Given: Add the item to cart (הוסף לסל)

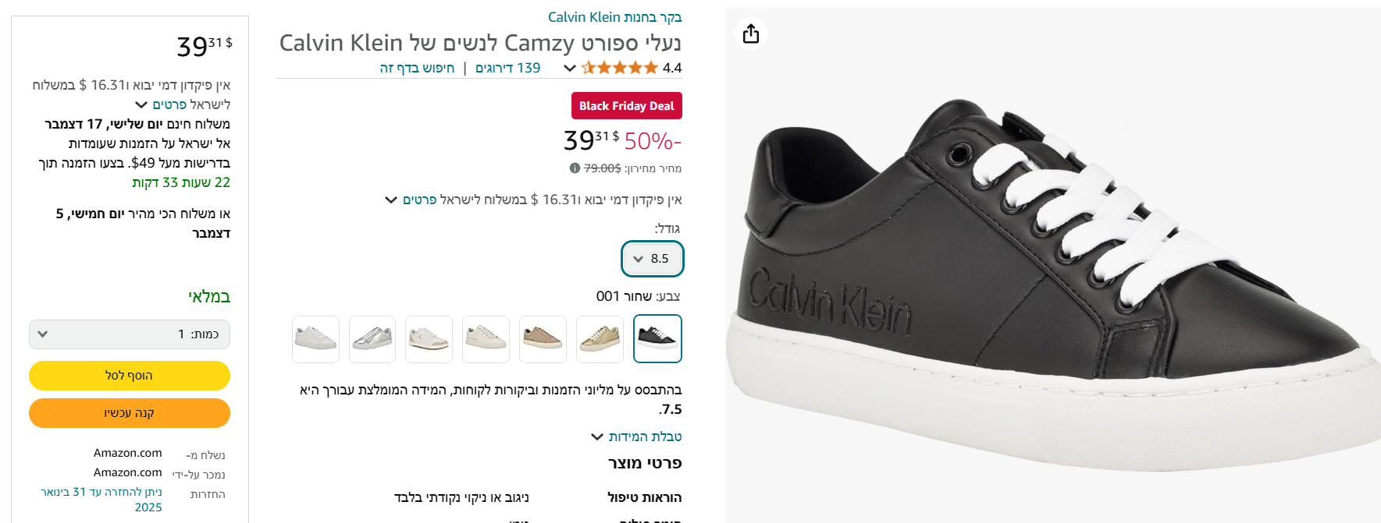Looking at the screenshot, I should click(130, 376).
